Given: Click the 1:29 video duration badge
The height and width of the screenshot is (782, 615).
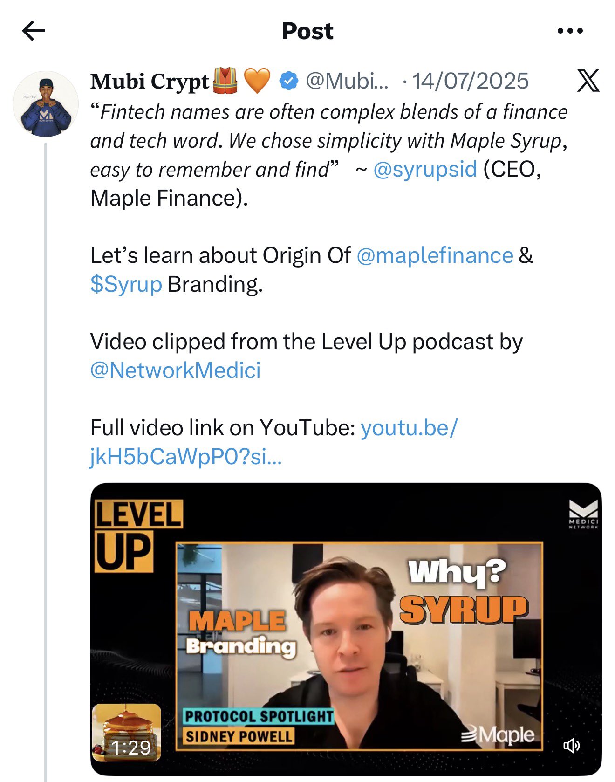Looking at the screenshot, I should click(x=131, y=748).
